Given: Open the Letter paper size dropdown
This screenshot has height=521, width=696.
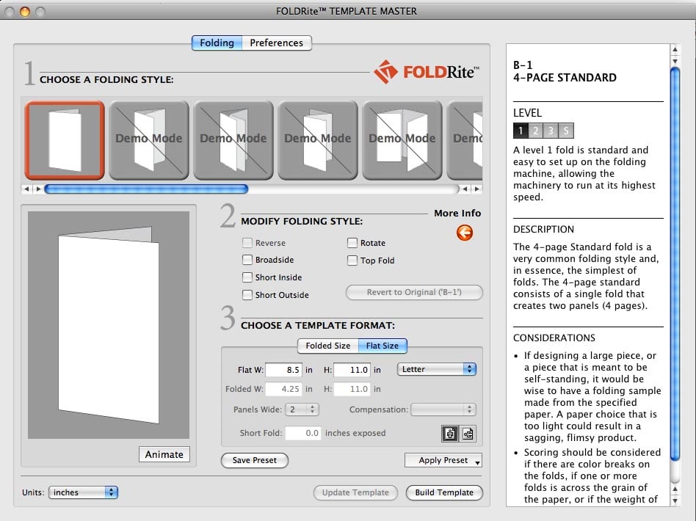Looking at the screenshot, I should (x=436, y=369).
